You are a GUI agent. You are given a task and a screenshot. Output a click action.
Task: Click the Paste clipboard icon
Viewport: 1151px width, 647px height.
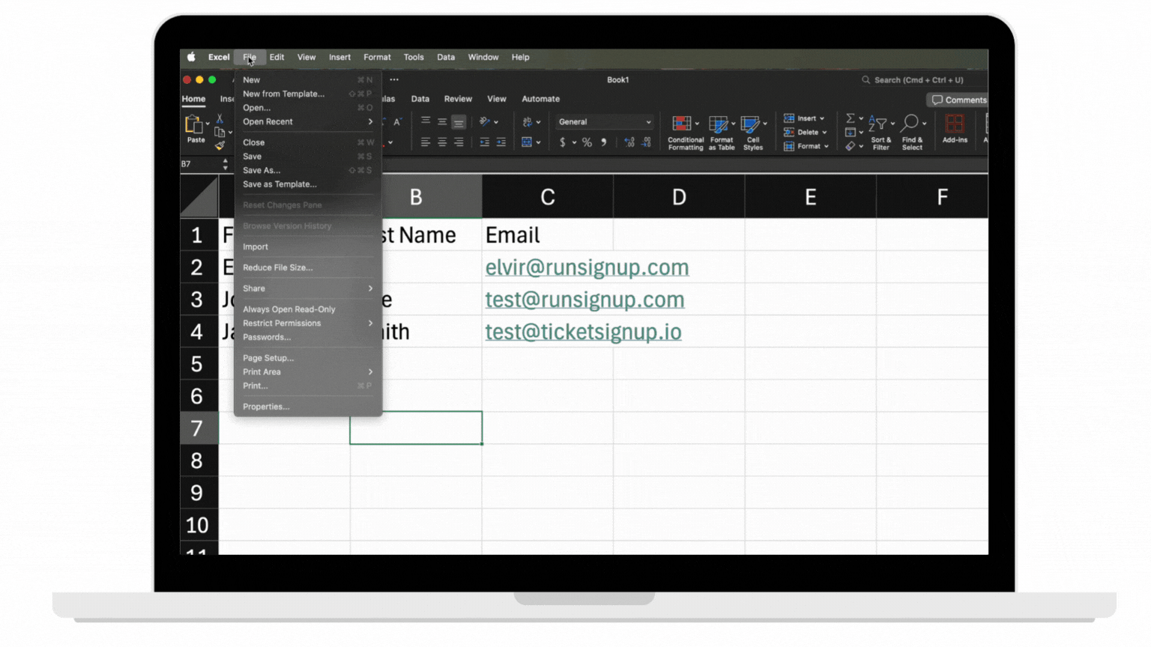193,124
